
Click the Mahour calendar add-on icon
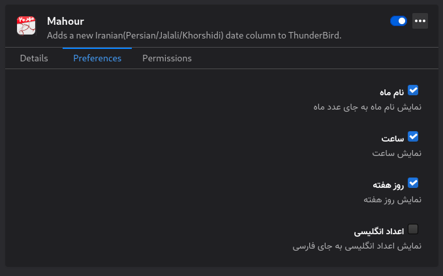pyautogui.click(x=27, y=27)
